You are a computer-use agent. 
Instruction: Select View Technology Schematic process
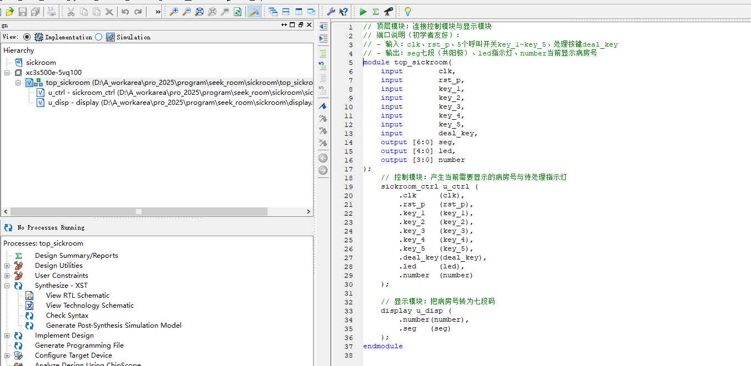click(90, 306)
